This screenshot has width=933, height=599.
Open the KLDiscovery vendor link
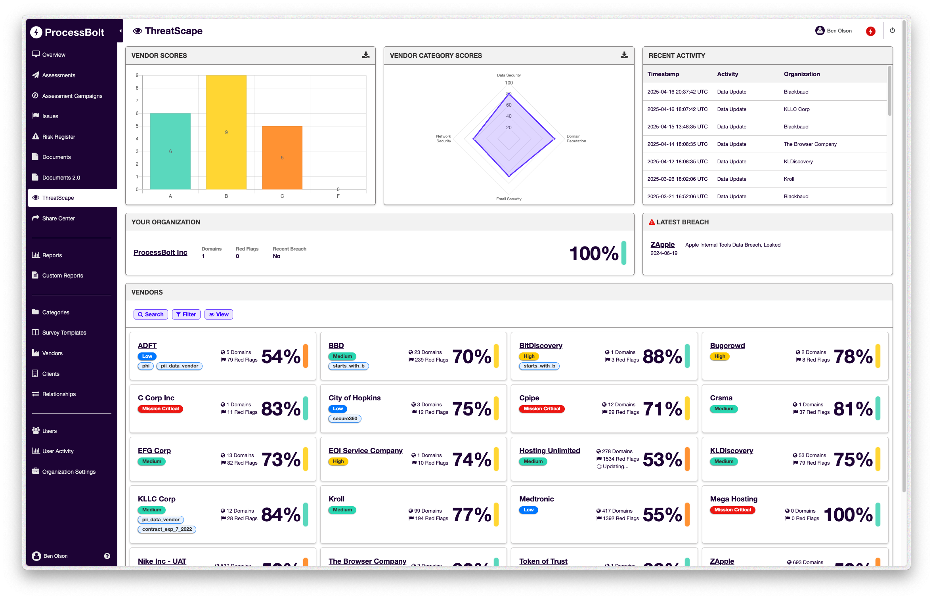731,450
